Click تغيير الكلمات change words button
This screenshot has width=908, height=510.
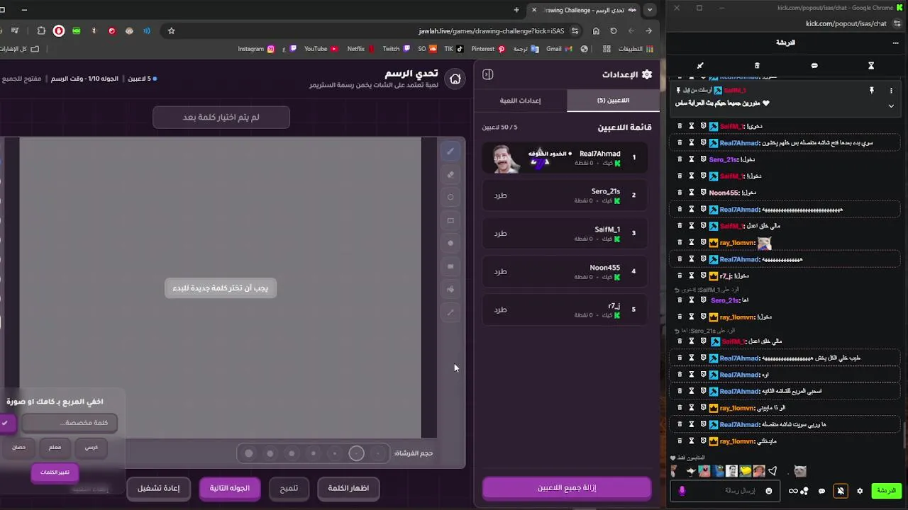55,472
